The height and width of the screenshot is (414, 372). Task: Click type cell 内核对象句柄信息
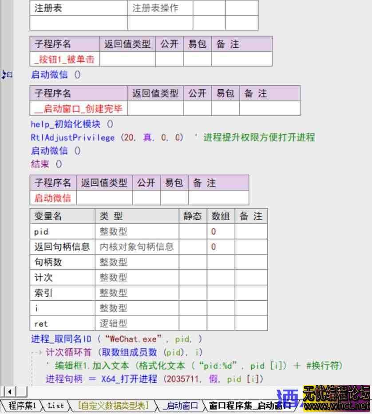[x=137, y=247]
